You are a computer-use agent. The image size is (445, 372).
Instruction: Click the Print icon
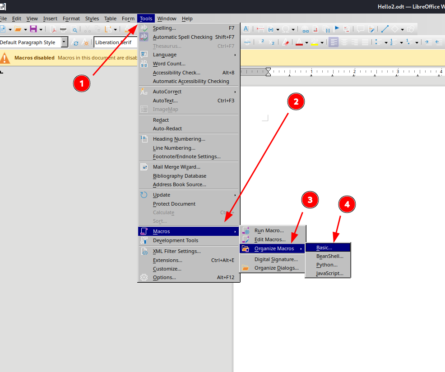(63, 29)
